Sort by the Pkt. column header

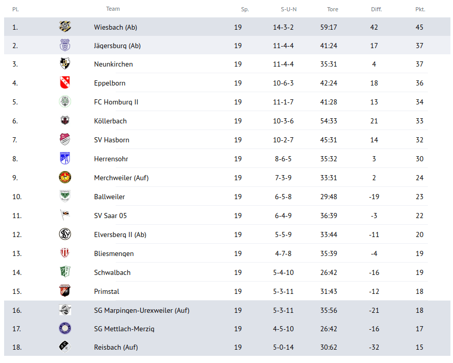click(x=420, y=9)
